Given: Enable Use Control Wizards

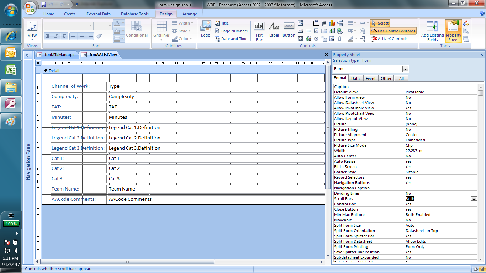Looking at the screenshot, I should coord(393,31).
